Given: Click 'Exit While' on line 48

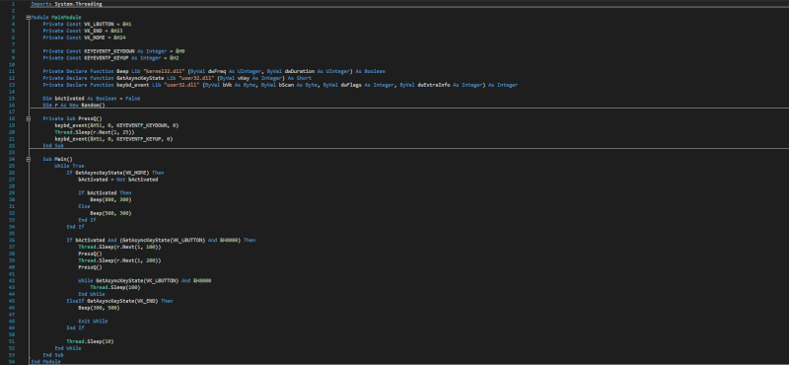Looking at the screenshot, I should pos(93,322).
